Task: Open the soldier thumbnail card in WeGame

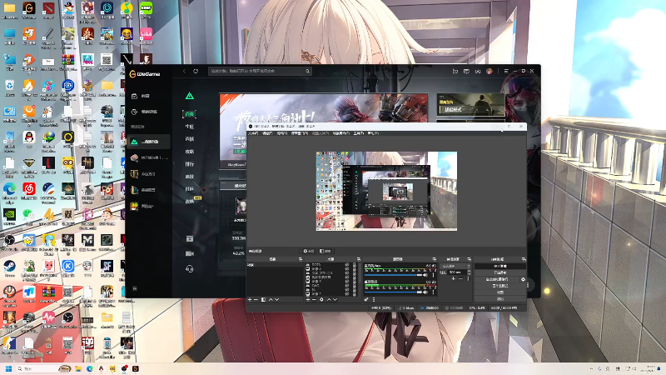Action: [470, 105]
